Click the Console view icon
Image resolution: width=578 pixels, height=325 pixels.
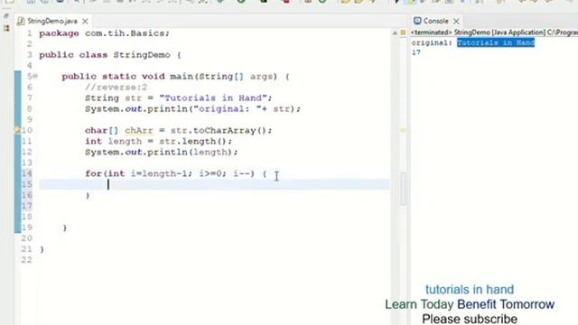click(x=417, y=21)
